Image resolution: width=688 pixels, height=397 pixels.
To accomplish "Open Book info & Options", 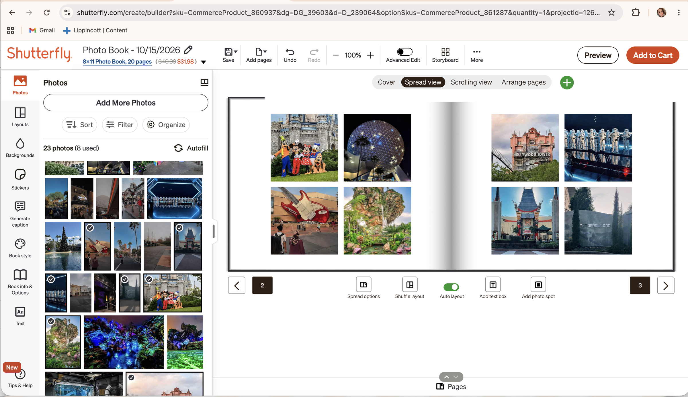I will (x=20, y=282).
